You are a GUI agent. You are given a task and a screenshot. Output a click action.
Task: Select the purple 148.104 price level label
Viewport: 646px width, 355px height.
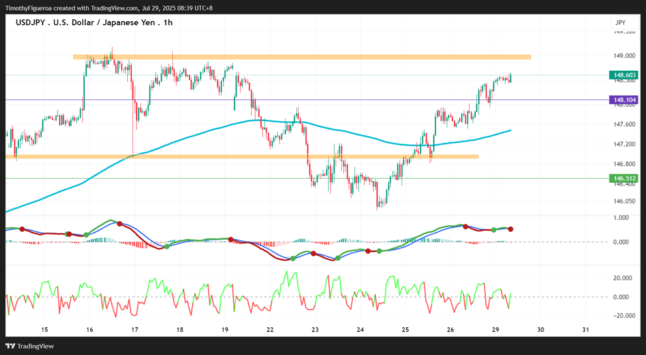tap(623, 99)
